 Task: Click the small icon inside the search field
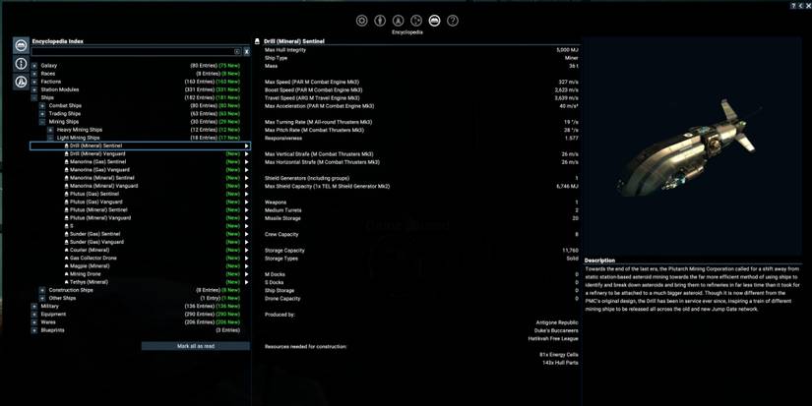click(237, 51)
